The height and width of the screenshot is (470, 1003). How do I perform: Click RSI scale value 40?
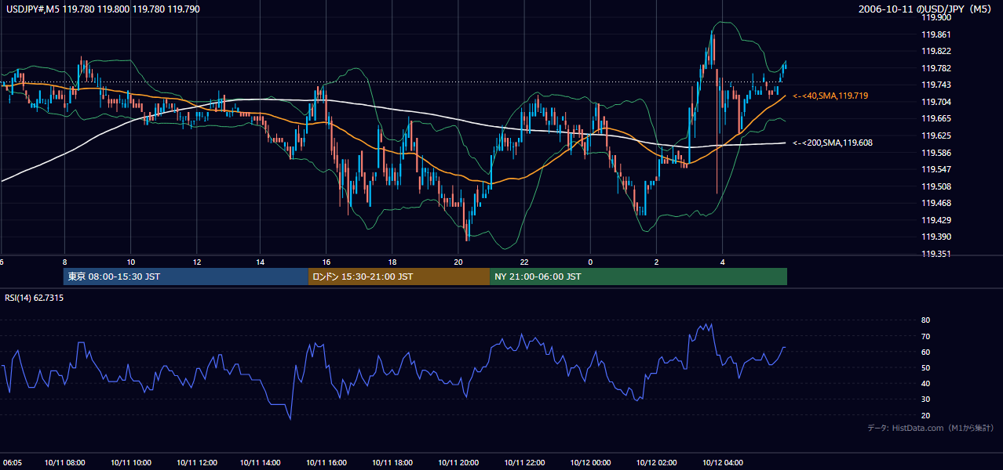coord(925,383)
